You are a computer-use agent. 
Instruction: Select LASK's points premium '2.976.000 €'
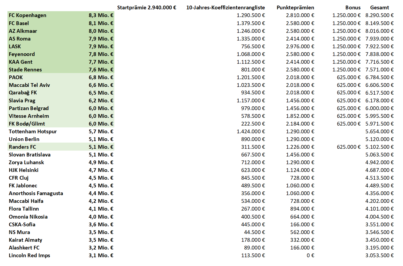[300, 46]
